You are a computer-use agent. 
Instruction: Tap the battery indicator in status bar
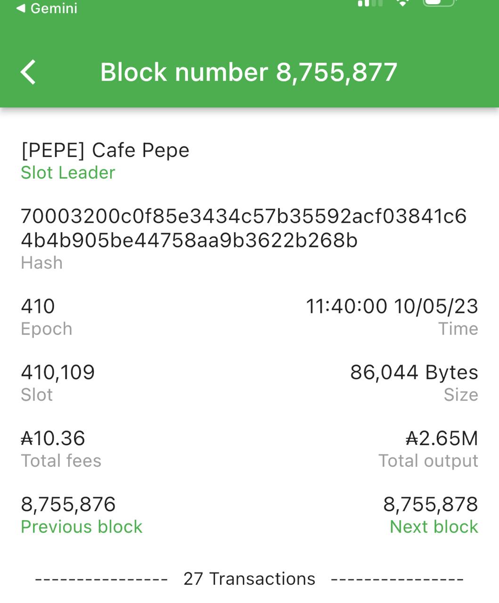coord(440,3)
